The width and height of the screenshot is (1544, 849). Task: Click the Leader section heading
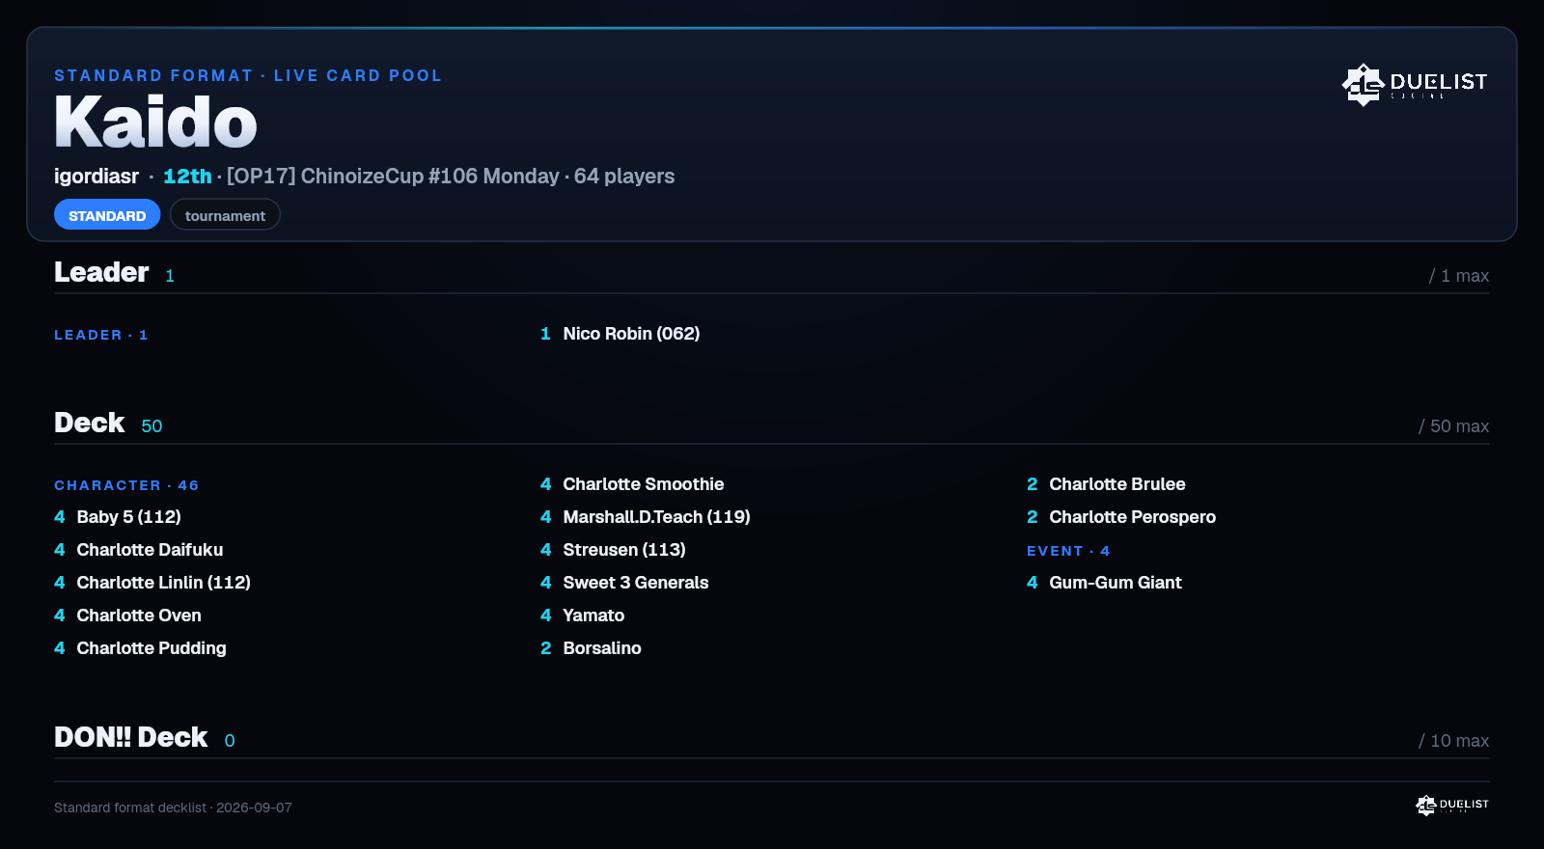point(101,272)
